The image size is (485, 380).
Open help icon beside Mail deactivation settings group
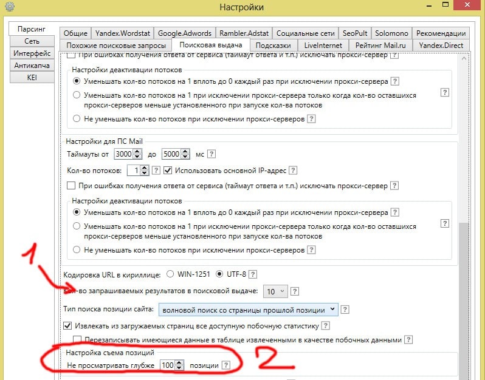444,223
